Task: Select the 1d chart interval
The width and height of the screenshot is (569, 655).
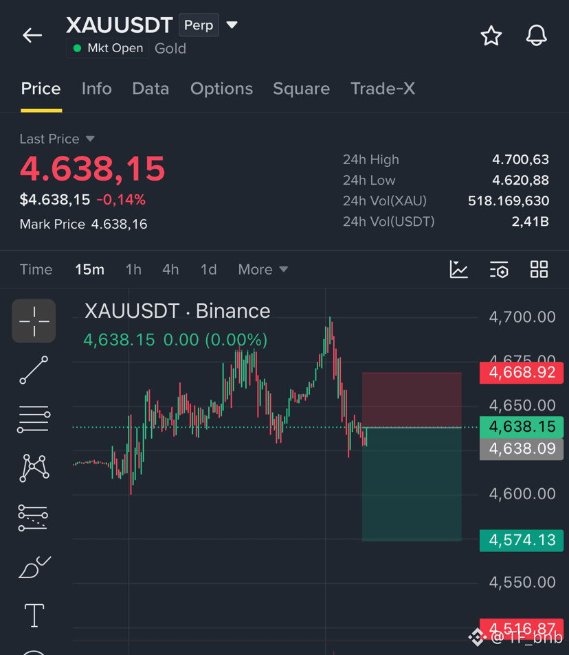Action: [209, 269]
